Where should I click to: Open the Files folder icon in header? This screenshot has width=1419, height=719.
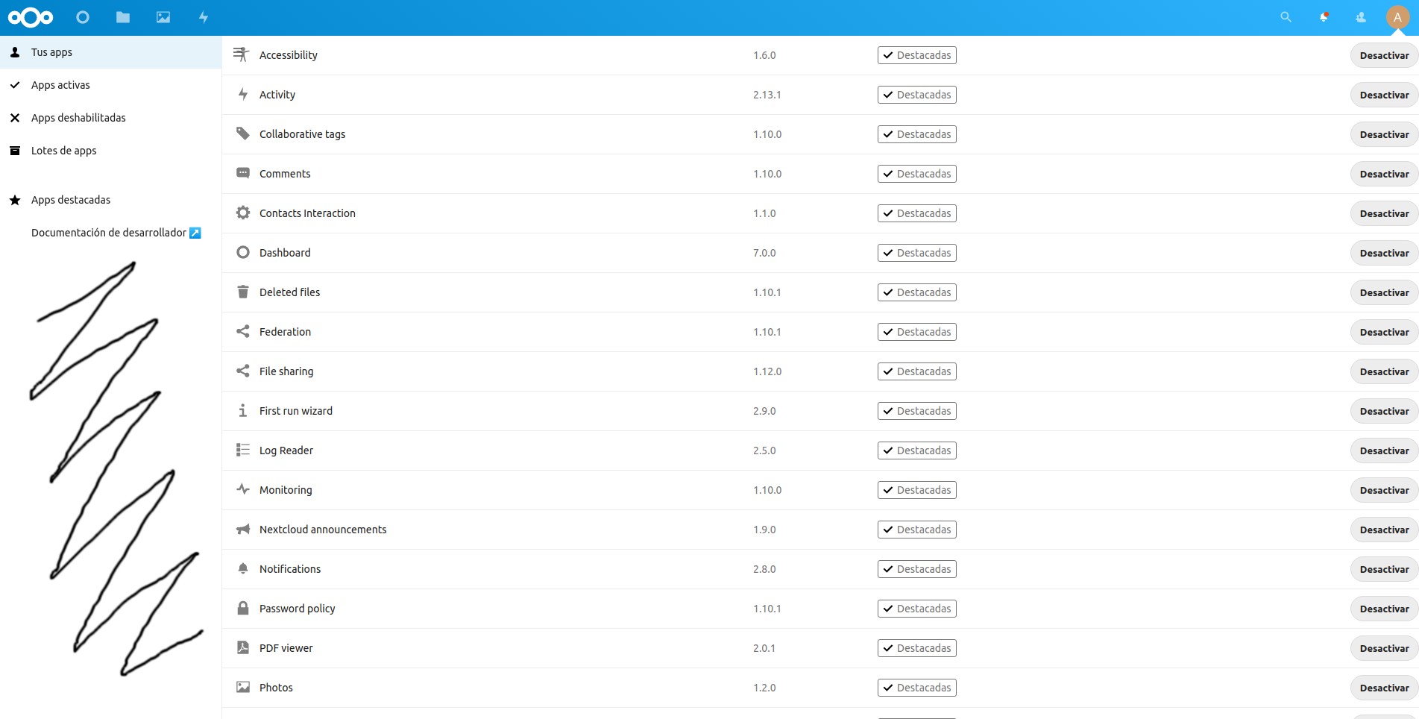click(123, 17)
